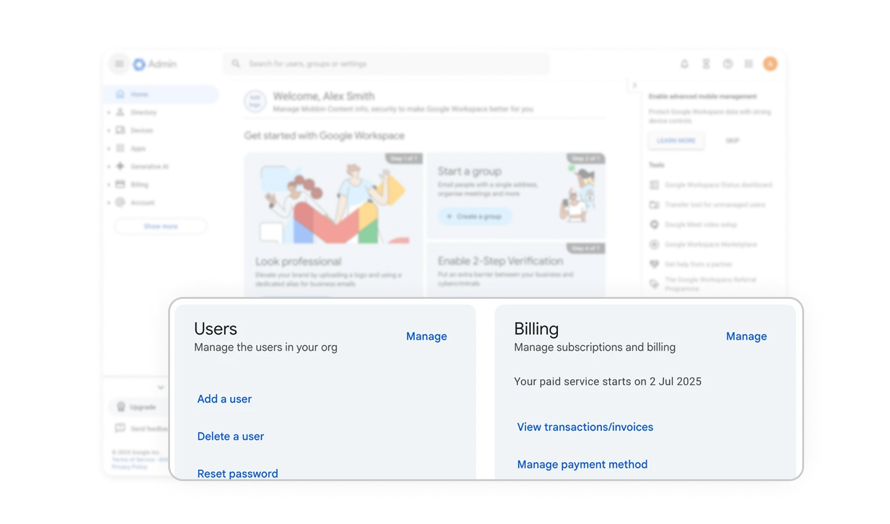Click Reset password link
Screen dimensions: 890x524
238,474
